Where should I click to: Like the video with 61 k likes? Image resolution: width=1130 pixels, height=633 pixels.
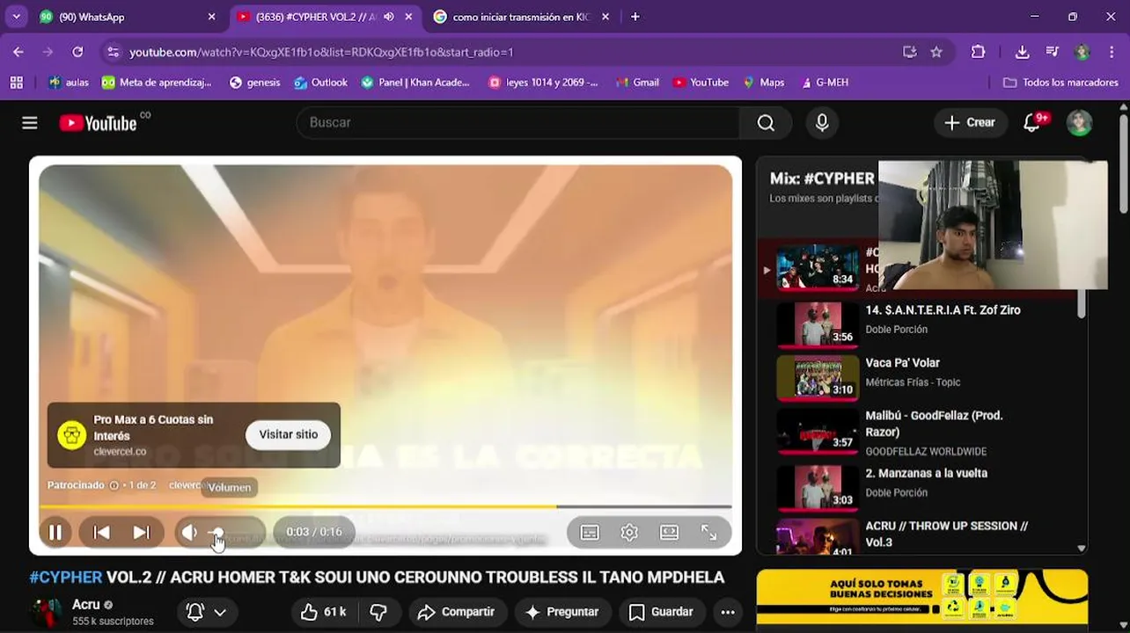pyautogui.click(x=323, y=612)
